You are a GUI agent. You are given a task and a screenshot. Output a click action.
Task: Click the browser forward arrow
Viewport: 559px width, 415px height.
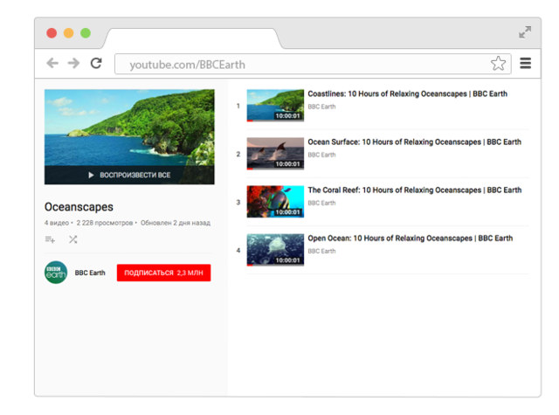(x=73, y=63)
